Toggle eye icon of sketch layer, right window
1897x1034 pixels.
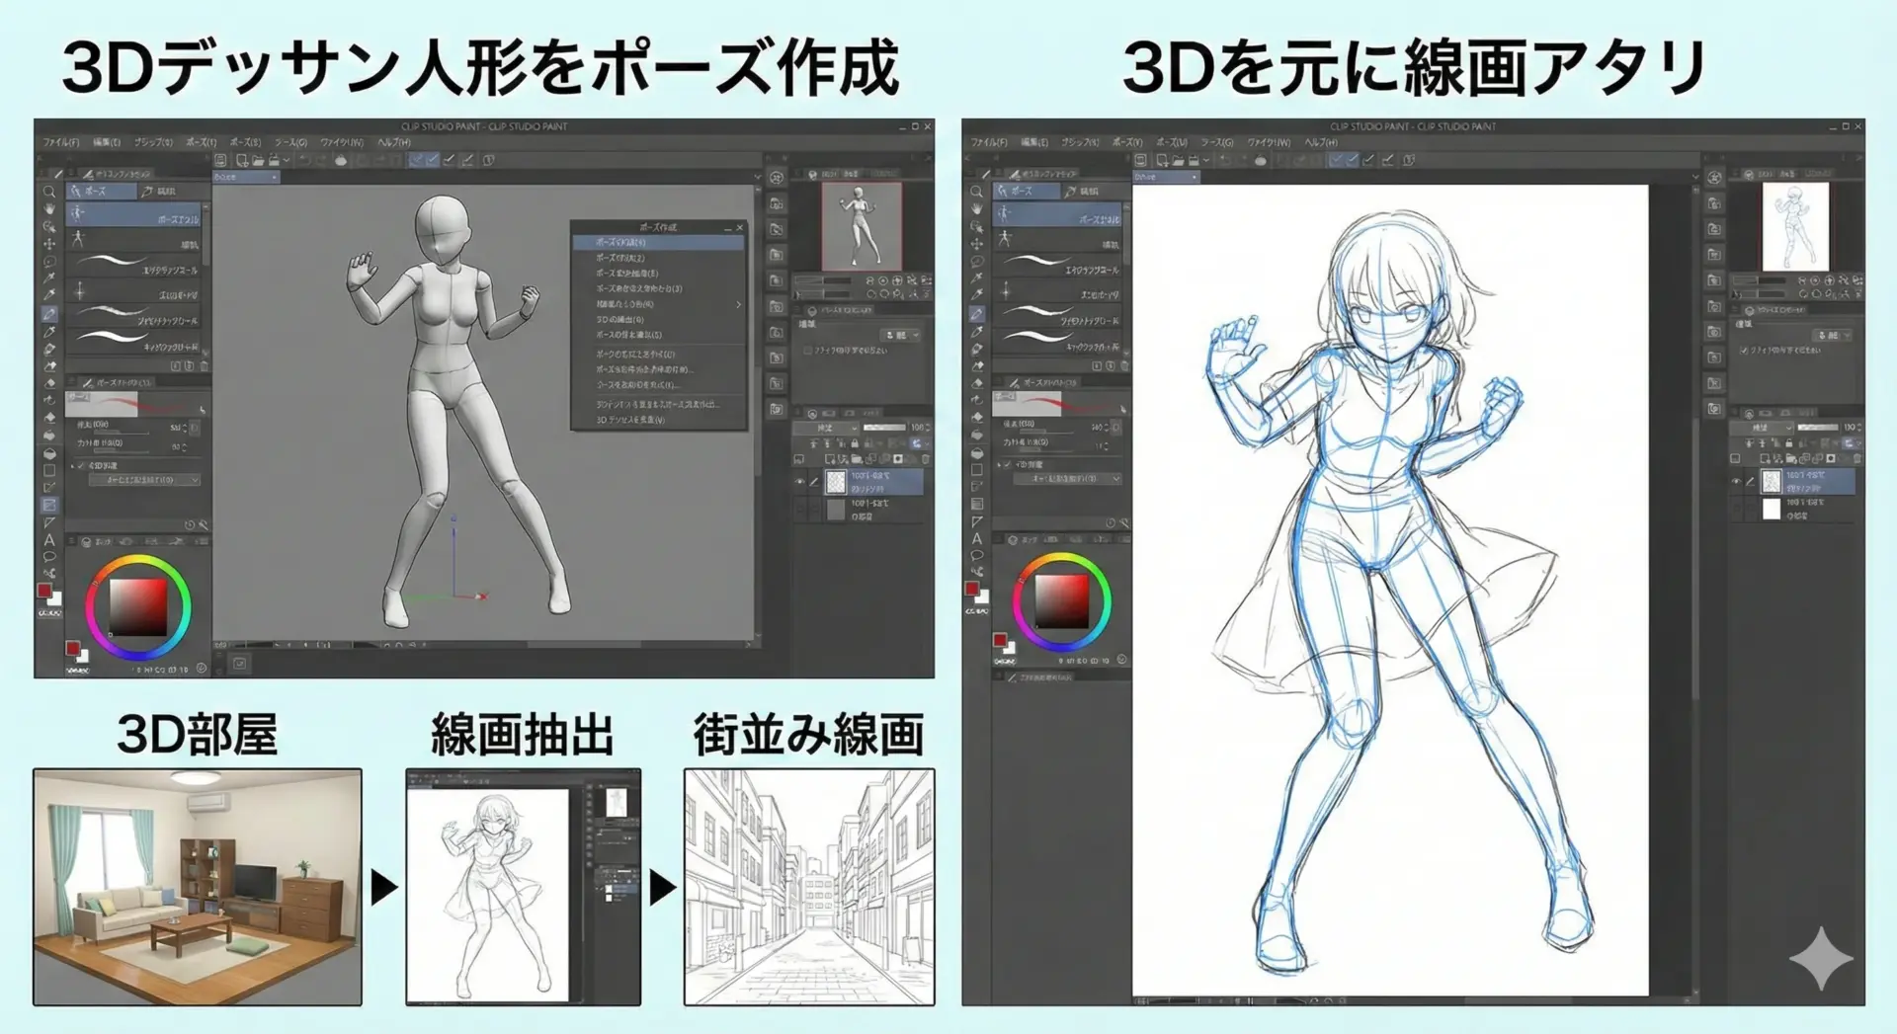[x=1736, y=481]
